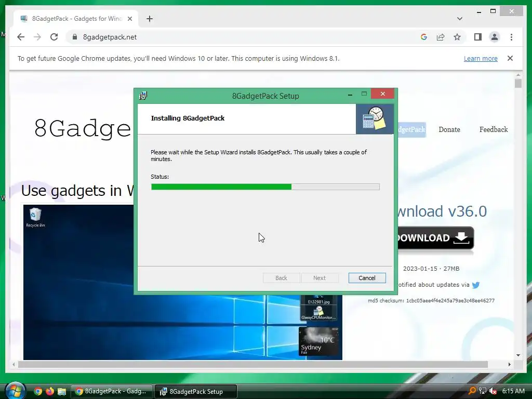This screenshot has height=399, width=532.
Task: Click the magnifier search tray icon
Action: click(x=472, y=391)
